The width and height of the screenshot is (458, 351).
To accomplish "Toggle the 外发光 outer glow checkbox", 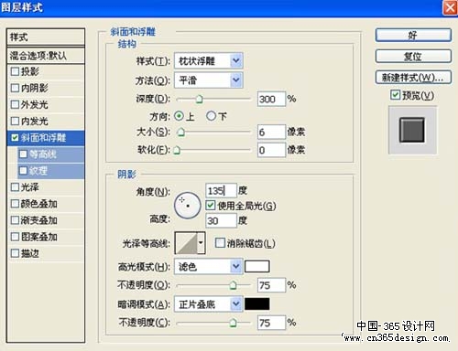I will (x=15, y=104).
